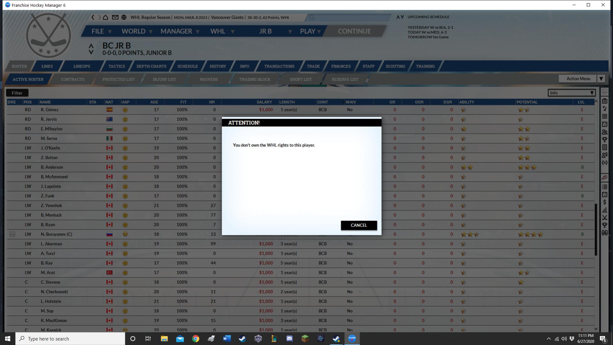This screenshot has width=613, height=345.
Task: Open the SCOUTING tab
Action: pyautogui.click(x=395, y=66)
